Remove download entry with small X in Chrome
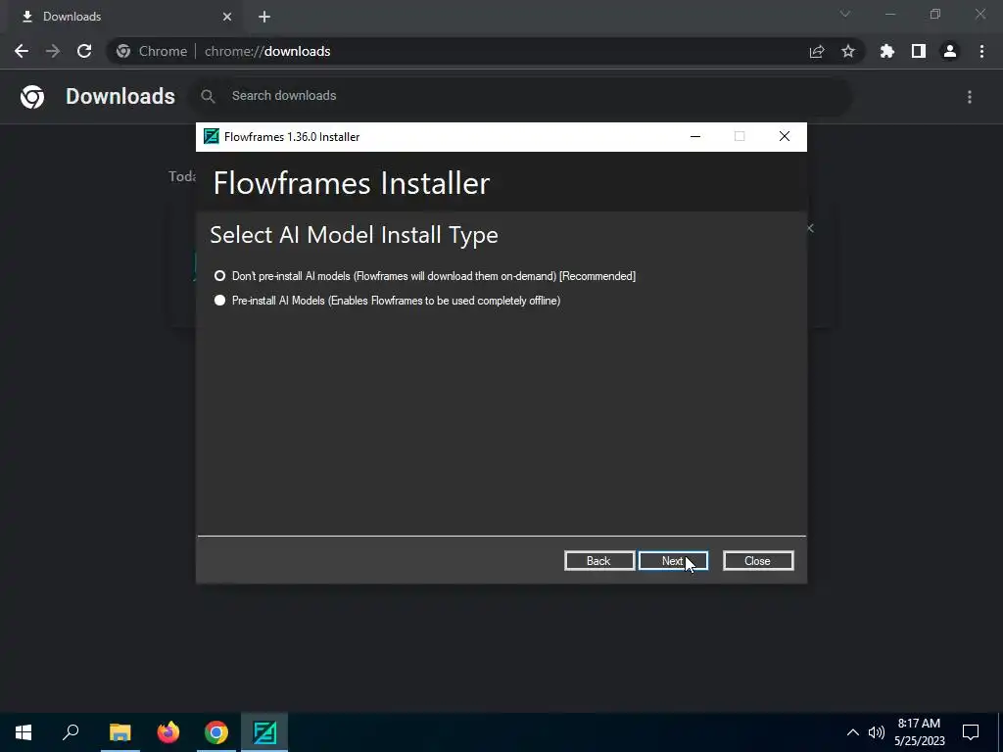Image resolution: width=1003 pixels, height=752 pixels. tap(810, 228)
